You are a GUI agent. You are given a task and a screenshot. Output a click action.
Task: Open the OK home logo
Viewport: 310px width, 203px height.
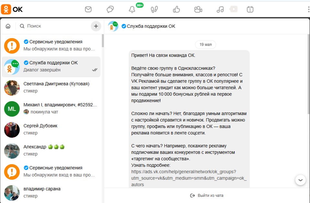pos(12,9)
